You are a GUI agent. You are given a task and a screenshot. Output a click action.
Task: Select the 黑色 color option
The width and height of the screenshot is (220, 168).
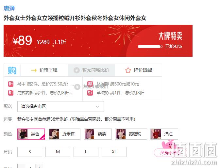[x=31, y=134]
